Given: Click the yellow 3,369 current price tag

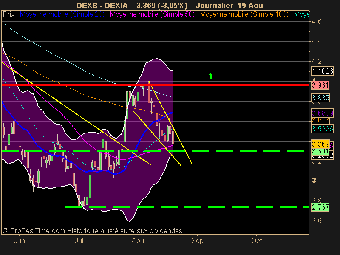Looking at the screenshot, I should pos(320,144).
